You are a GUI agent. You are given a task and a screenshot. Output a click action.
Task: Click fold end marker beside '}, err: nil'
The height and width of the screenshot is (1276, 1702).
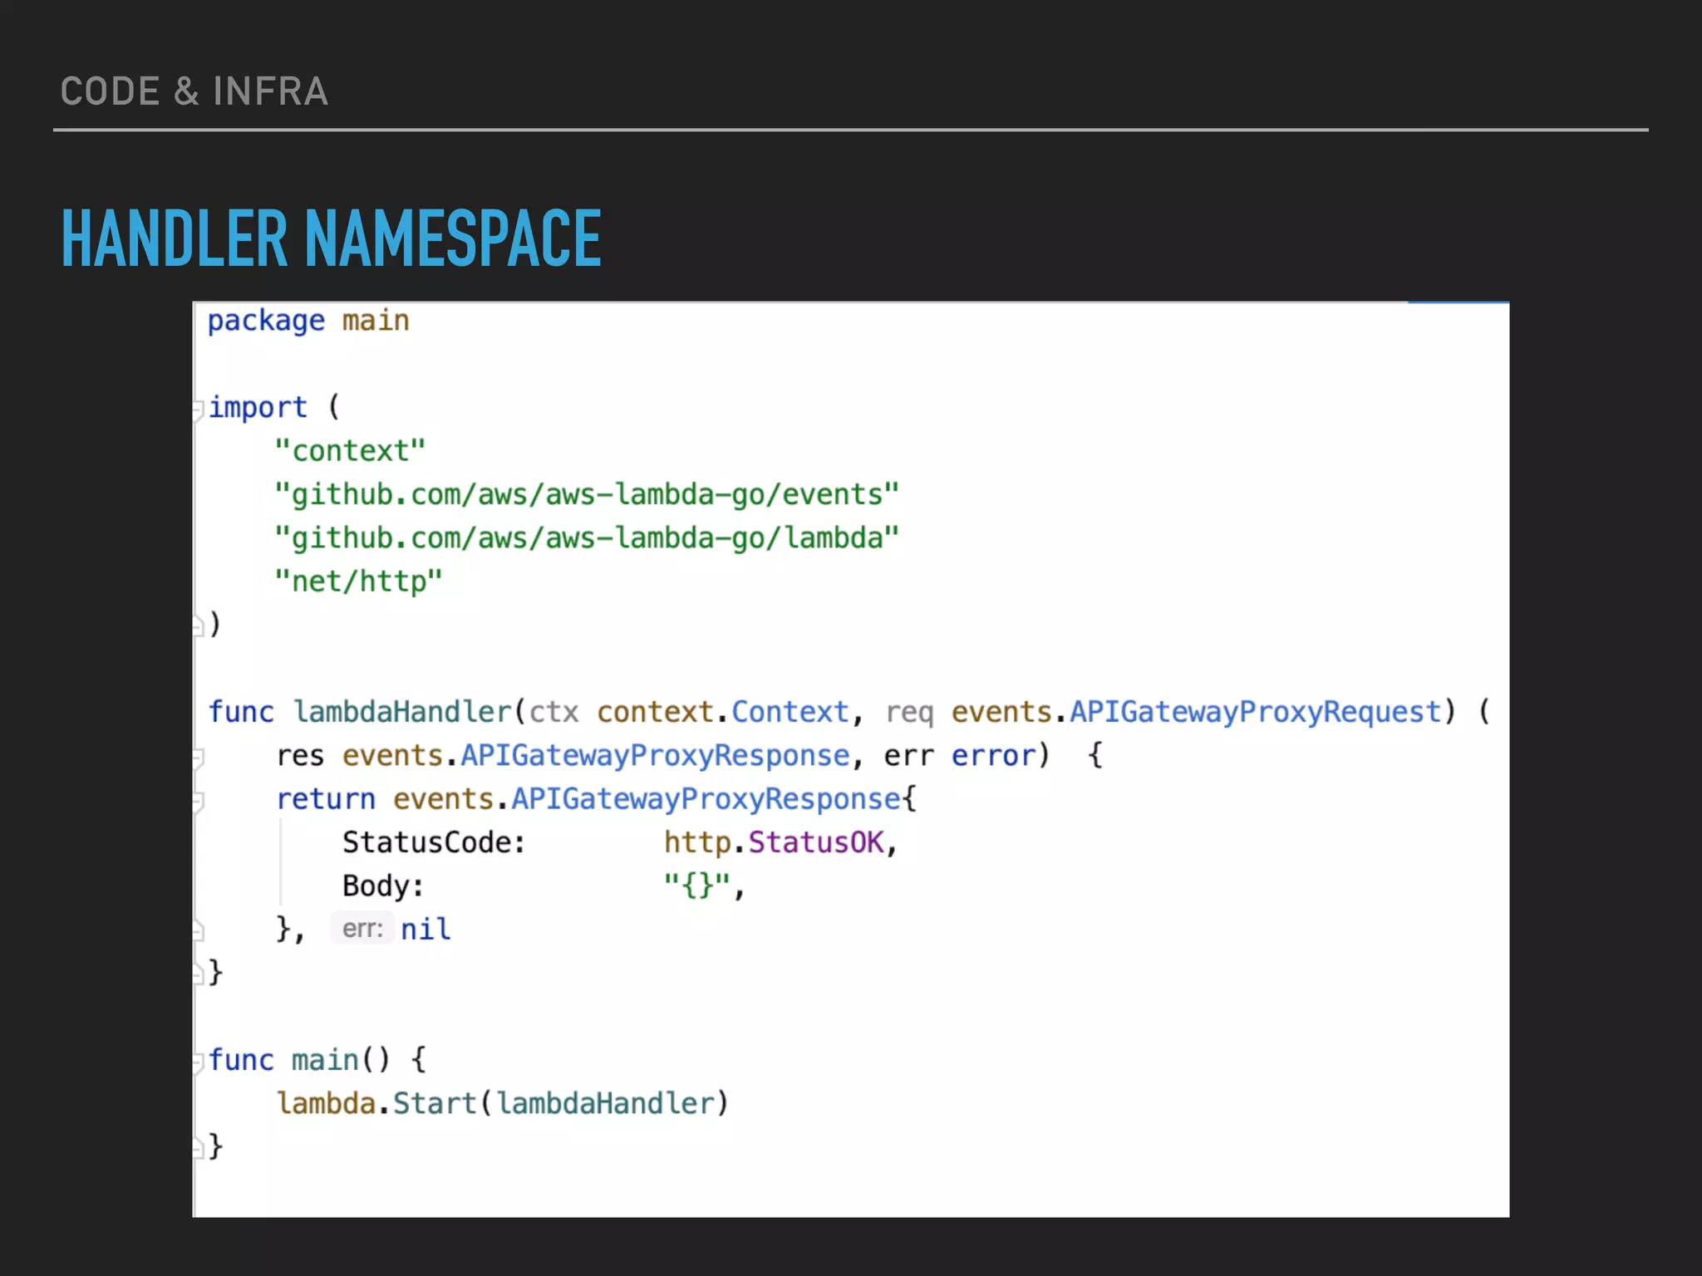click(198, 931)
